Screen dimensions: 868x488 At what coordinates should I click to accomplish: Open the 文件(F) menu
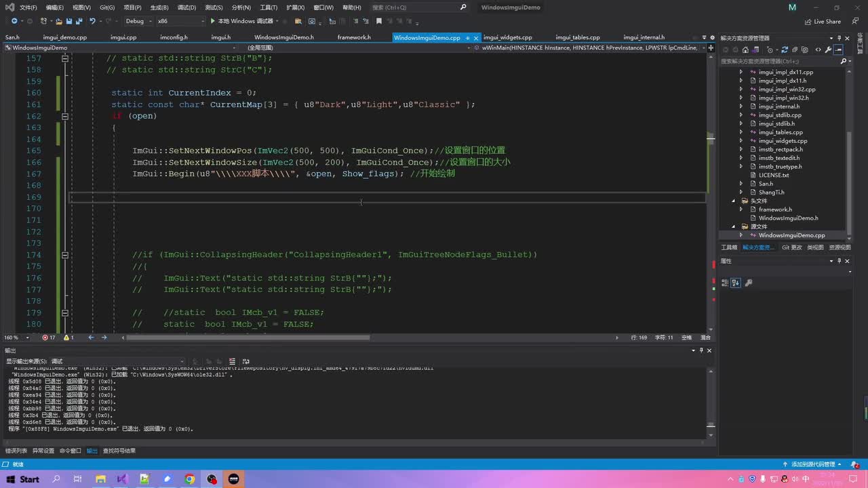point(28,7)
